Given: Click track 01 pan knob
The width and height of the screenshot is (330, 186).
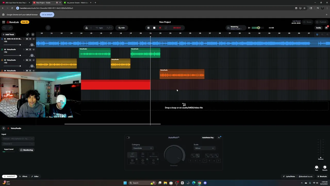Looking at the screenshot, I should [32, 45].
